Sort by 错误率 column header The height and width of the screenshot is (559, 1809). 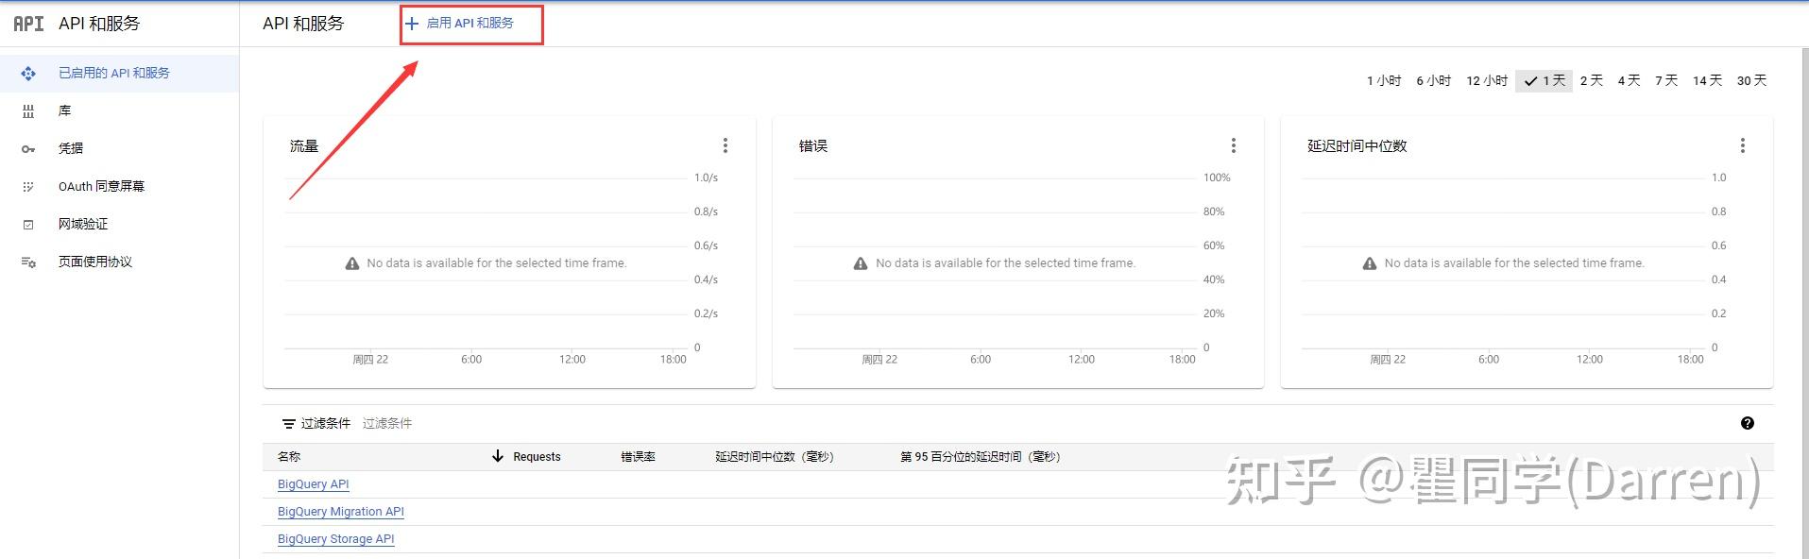(638, 456)
